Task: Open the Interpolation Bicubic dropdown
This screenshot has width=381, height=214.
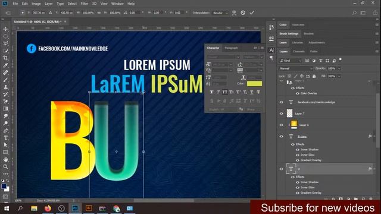Action: click(220, 13)
